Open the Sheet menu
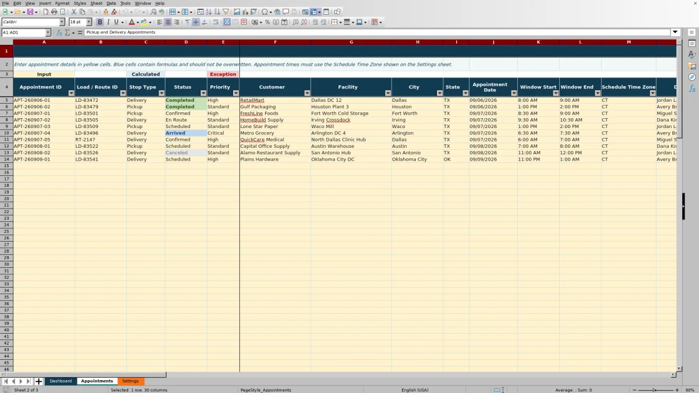 coord(96,3)
